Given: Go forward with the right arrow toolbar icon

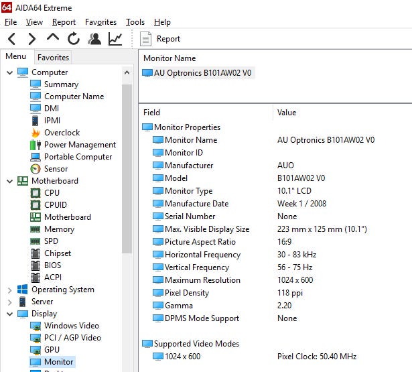Looking at the screenshot, I should click(31, 39).
